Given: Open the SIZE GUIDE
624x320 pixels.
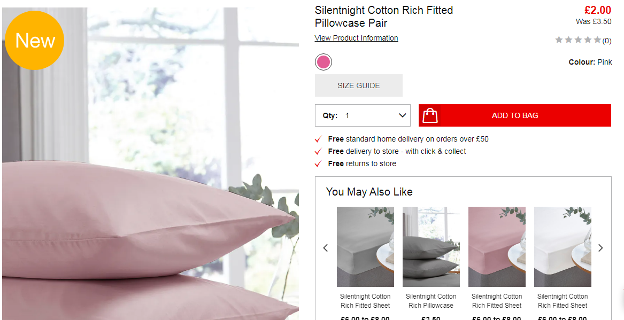Looking at the screenshot, I should (359, 85).
